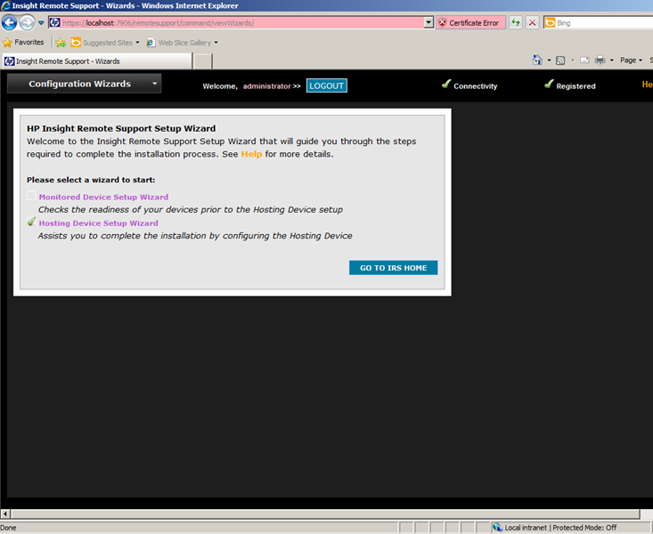
Task: Click the HP Insight Remote Support Setup Wizard heading
Action: pos(121,129)
